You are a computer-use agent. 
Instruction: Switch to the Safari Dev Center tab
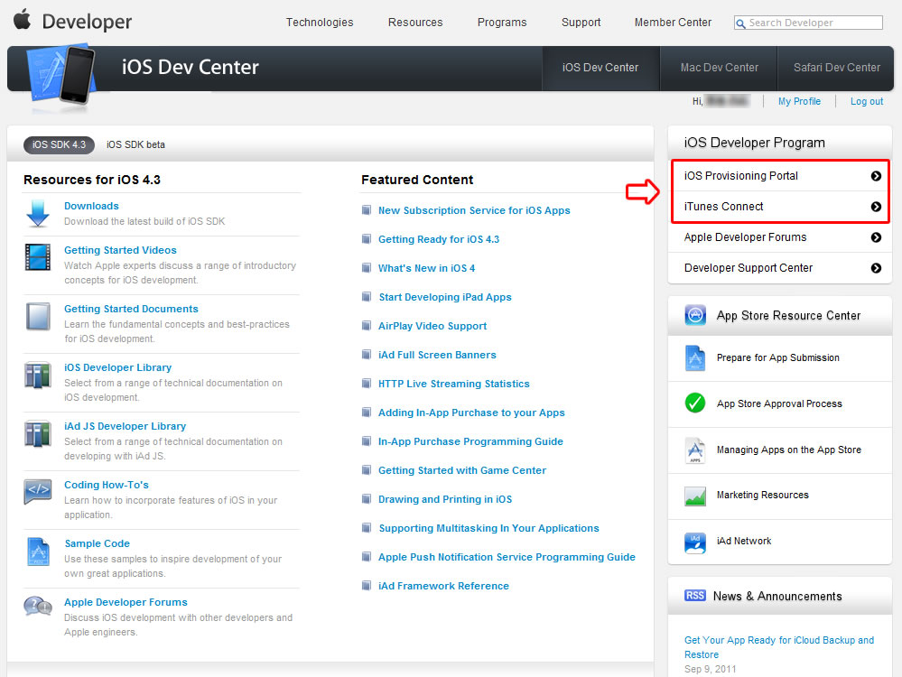pyautogui.click(x=836, y=68)
